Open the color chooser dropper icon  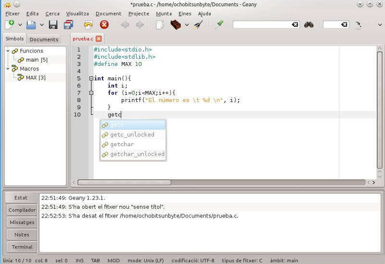point(219,25)
